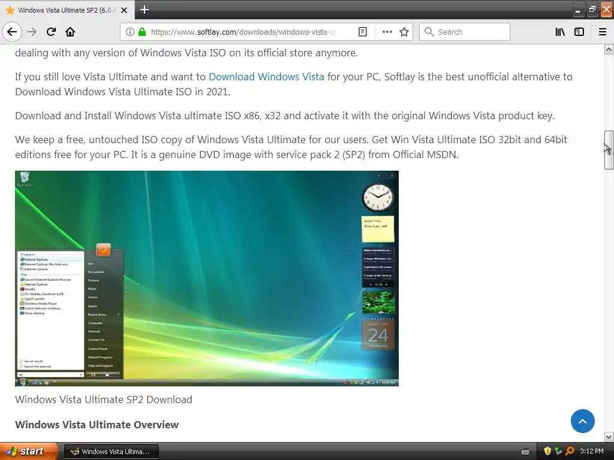The image size is (614, 460).
Task: Focus the Search input field
Action: pos(465,32)
